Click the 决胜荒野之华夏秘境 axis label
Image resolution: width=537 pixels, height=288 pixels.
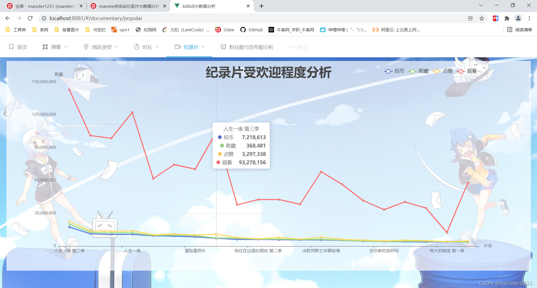[x=321, y=251]
